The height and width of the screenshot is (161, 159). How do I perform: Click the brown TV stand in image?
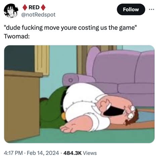point(22,105)
